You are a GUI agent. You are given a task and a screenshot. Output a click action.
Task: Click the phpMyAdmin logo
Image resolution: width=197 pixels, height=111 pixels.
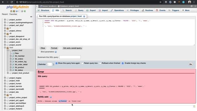tap(18, 7)
